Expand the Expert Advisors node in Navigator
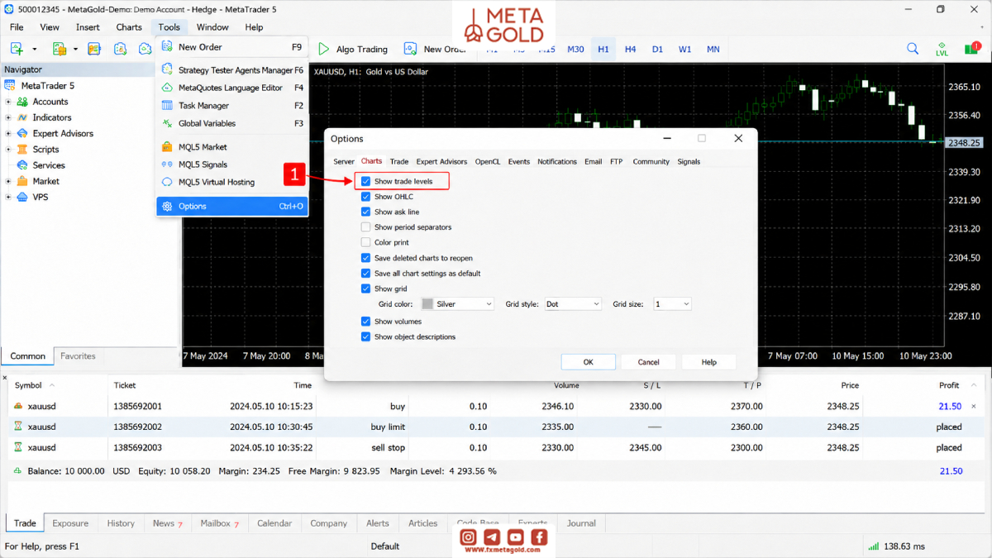Viewport: 992px width, 558px height. coord(8,133)
